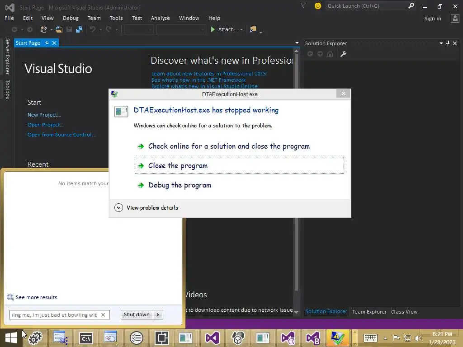
Task: Click the Save toolbar icon
Action: pos(69,29)
